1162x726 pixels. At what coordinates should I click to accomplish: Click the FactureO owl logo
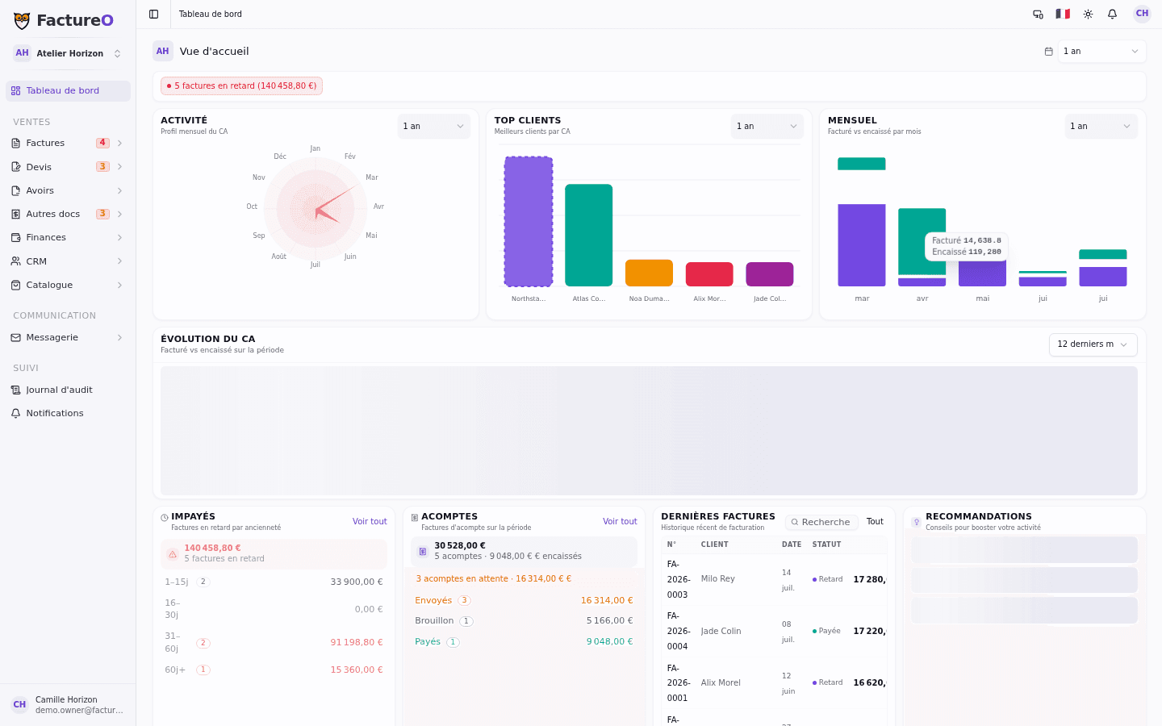coord(22,21)
